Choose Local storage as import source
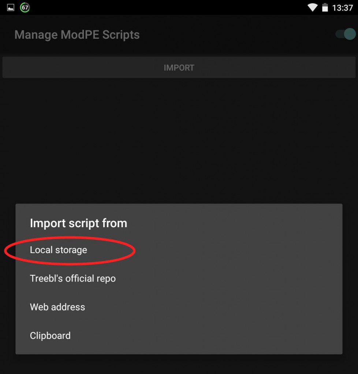Screen dimensions: 358x374 click(179, 250)
